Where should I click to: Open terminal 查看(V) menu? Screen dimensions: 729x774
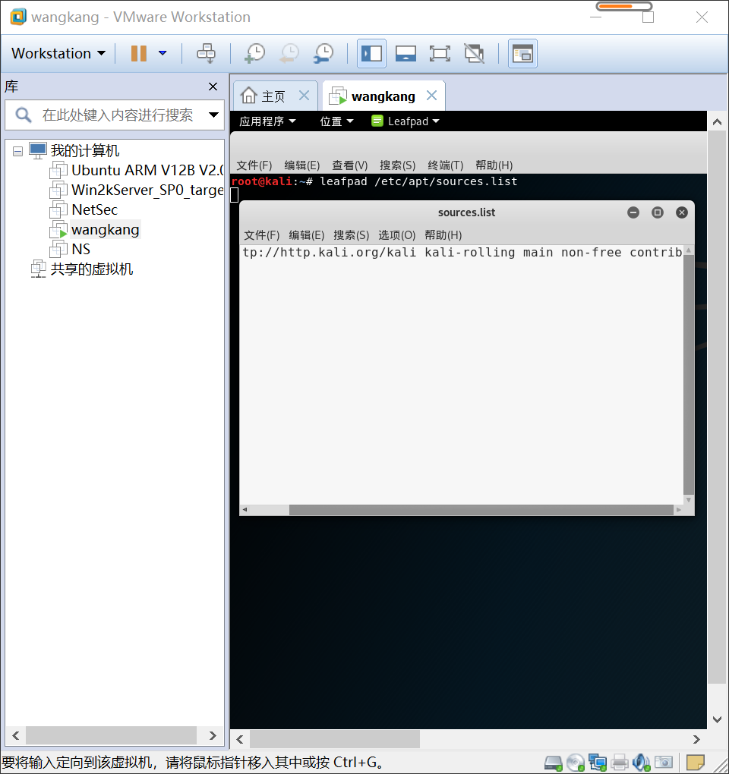[349, 165]
